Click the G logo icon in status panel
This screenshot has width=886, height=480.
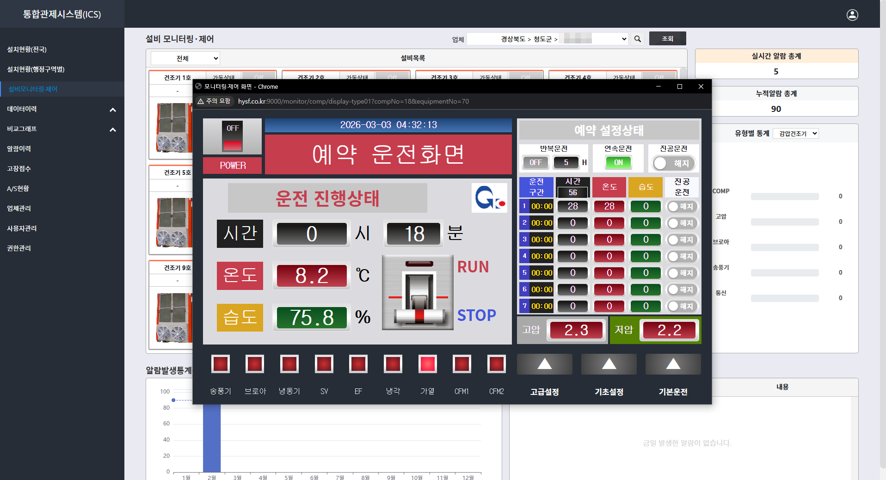coord(489,198)
